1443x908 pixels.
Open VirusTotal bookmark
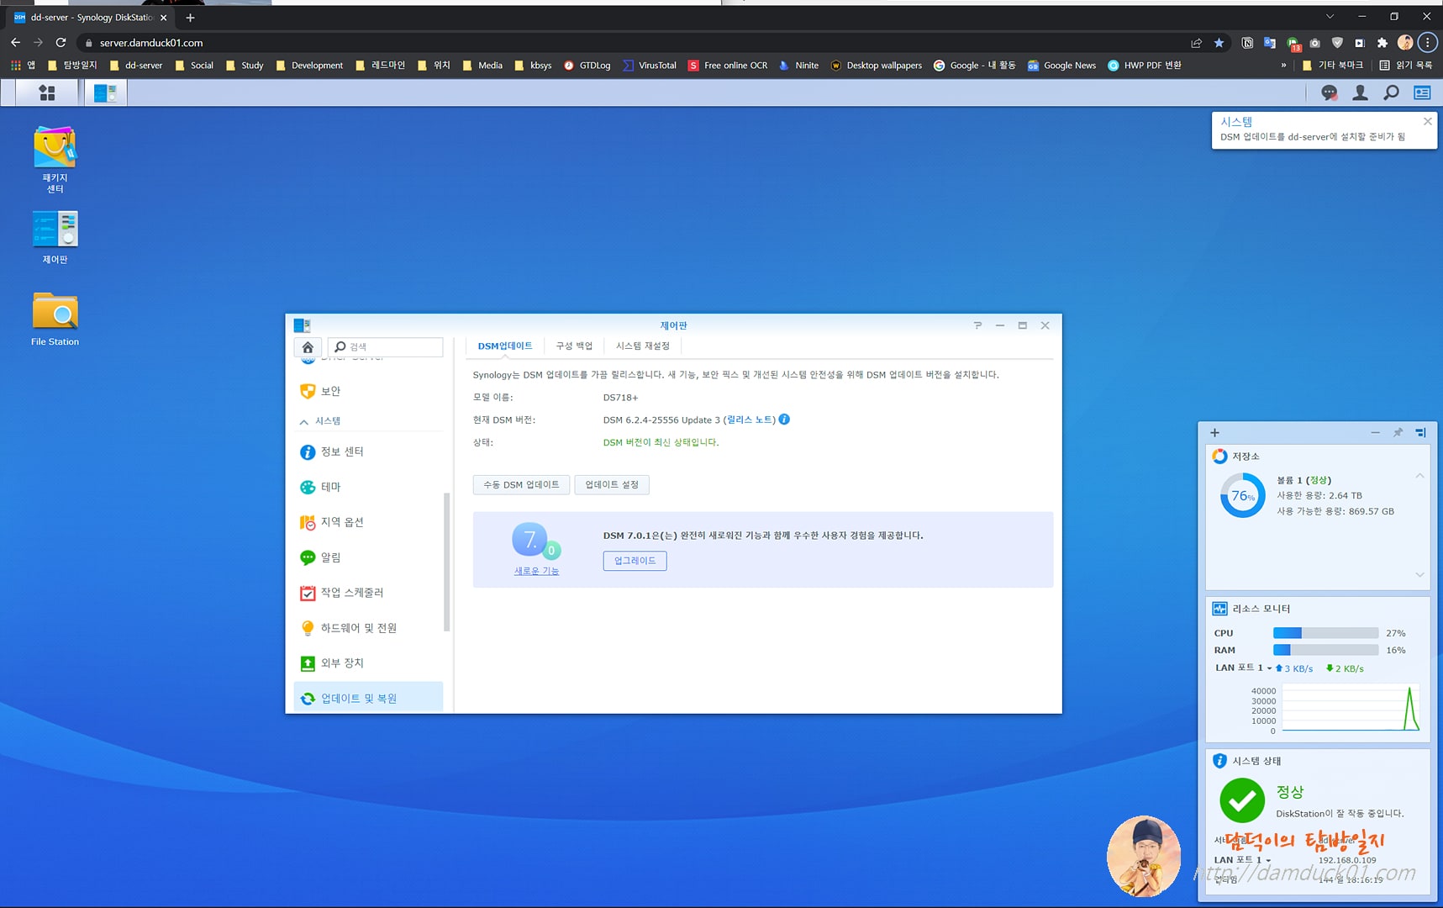coord(649,65)
